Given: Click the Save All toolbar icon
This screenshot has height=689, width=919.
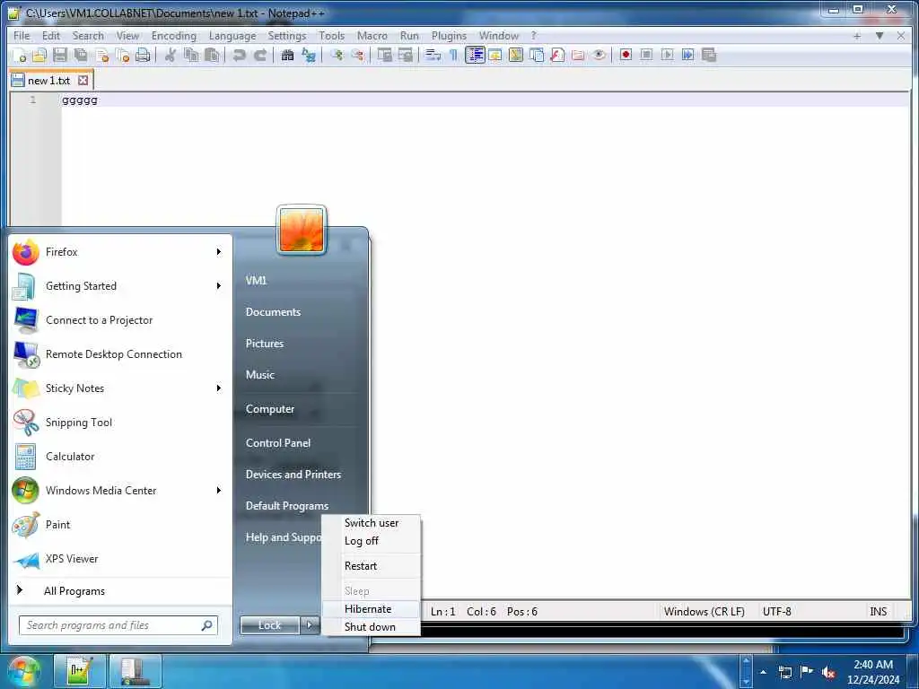Looking at the screenshot, I should (81, 55).
